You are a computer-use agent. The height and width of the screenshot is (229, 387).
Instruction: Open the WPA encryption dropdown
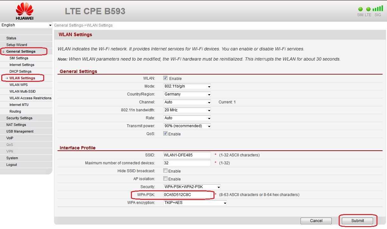[x=195, y=203]
